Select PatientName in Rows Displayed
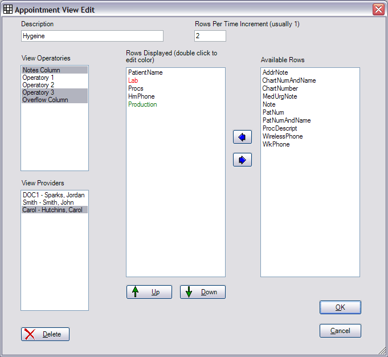 [x=145, y=73]
